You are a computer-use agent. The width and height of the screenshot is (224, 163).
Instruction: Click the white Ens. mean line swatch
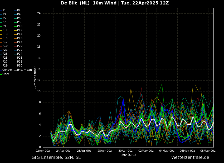pos(16,70)
